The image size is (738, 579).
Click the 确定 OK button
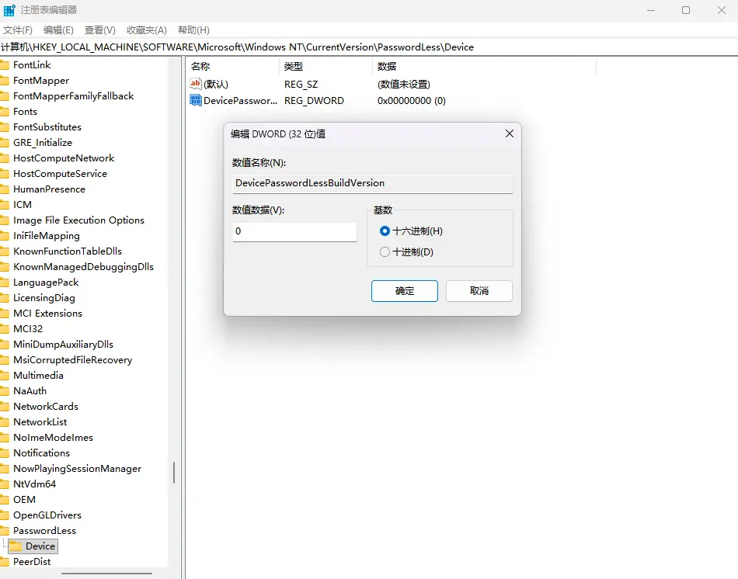pos(405,291)
